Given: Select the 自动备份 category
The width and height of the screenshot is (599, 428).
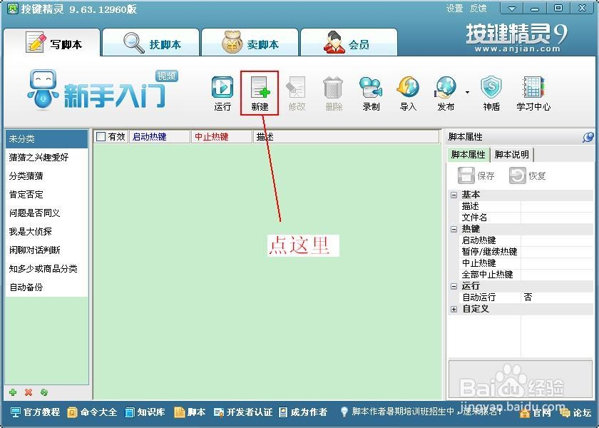Looking at the screenshot, I should click(46, 287).
